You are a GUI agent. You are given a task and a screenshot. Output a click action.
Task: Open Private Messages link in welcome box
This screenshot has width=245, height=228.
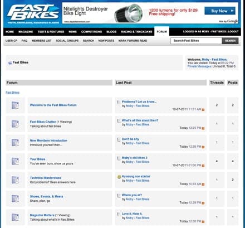coord(199,66)
